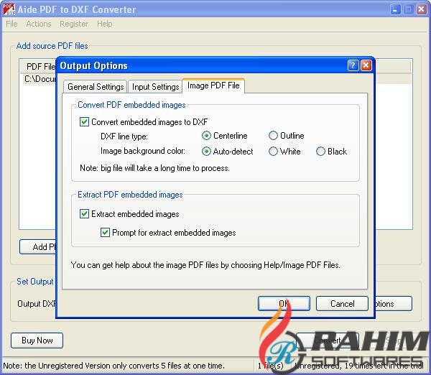Open the Help menu
The width and height of the screenshot is (431, 375).
coord(104,24)
